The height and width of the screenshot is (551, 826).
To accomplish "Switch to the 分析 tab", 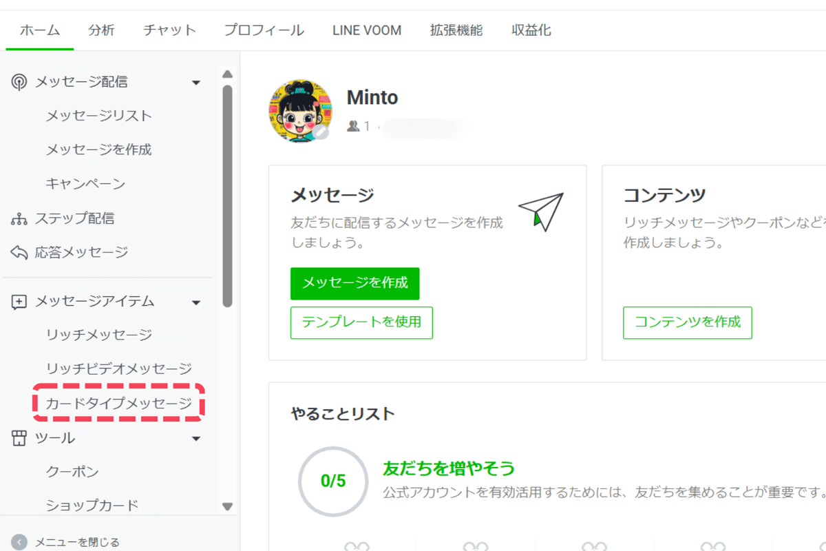I will pyautogui.click(x=101, y=30).
